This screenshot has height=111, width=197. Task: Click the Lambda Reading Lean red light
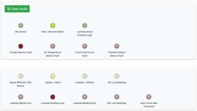pos(53,97)
